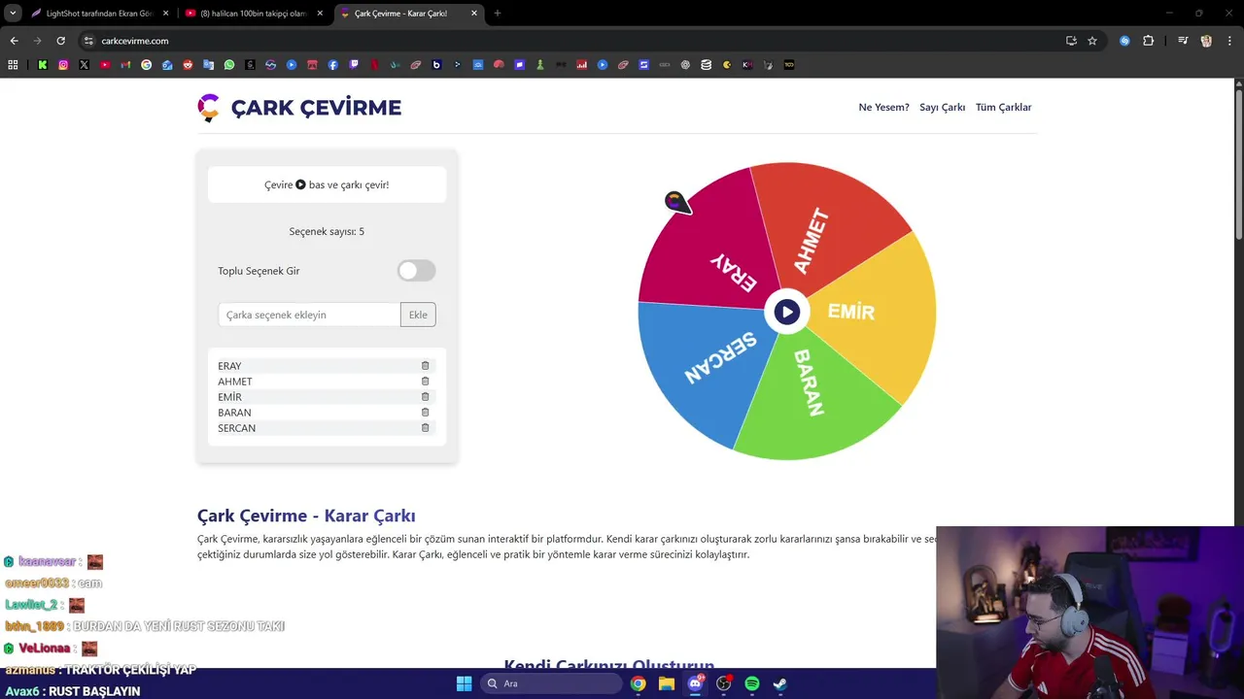Open the Shazam browser extension
This screenshot has width=1244, height=699.
pyautogui.click(x=1124, y=41)
